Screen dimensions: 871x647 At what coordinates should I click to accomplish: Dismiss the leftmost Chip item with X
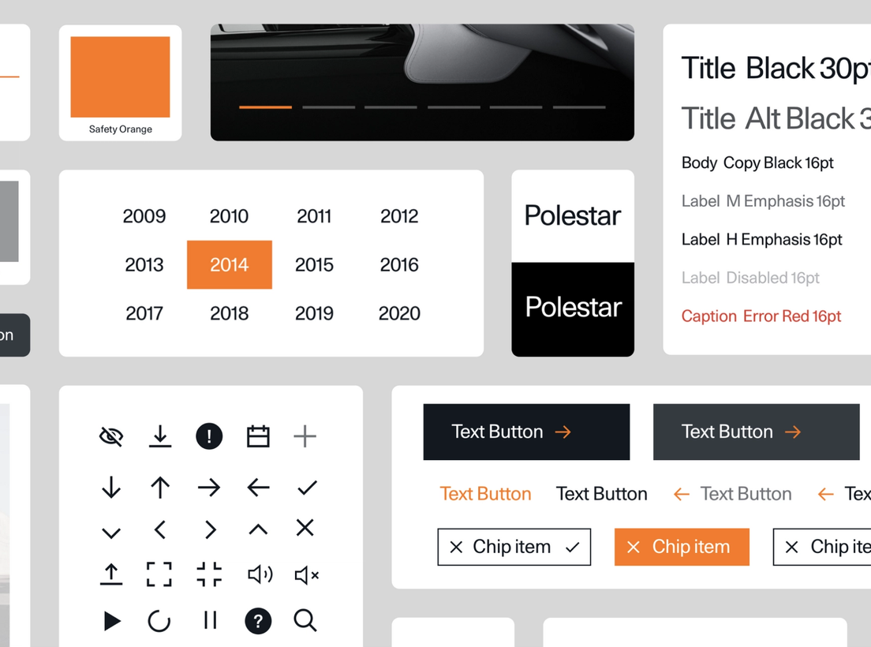(x=455, y=546)
